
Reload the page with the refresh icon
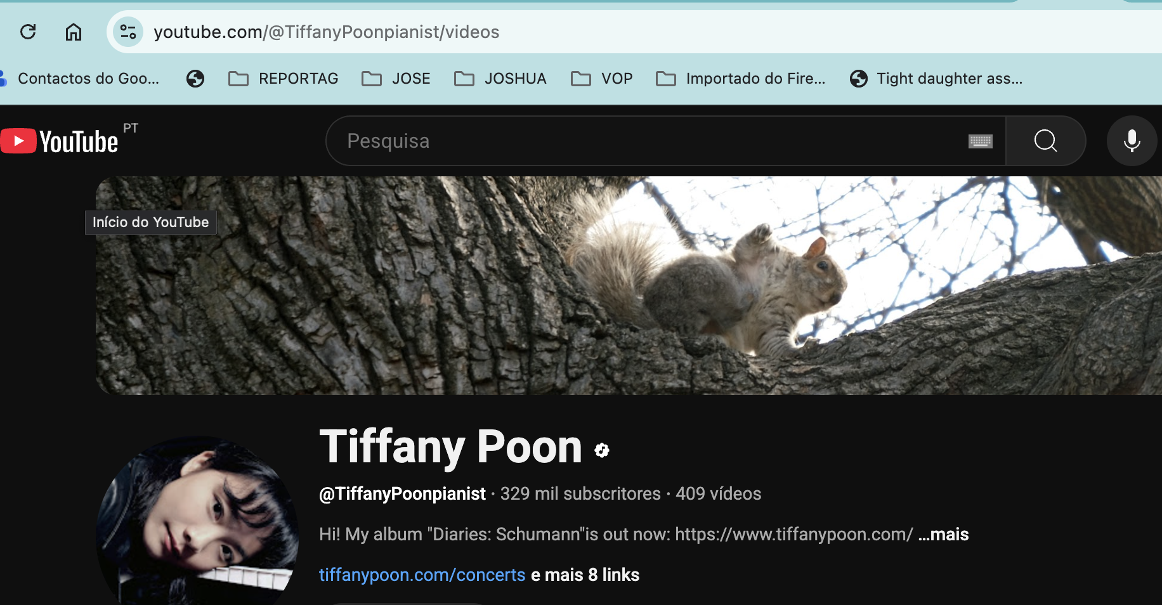(28, 32)
